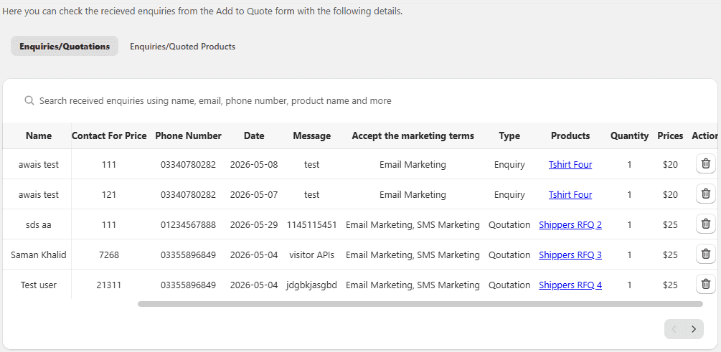Viewport: 721px width, 352px height.
Task: Delete the awais test 2026-05-07 enquiry
Action: (x=706, y=194)
